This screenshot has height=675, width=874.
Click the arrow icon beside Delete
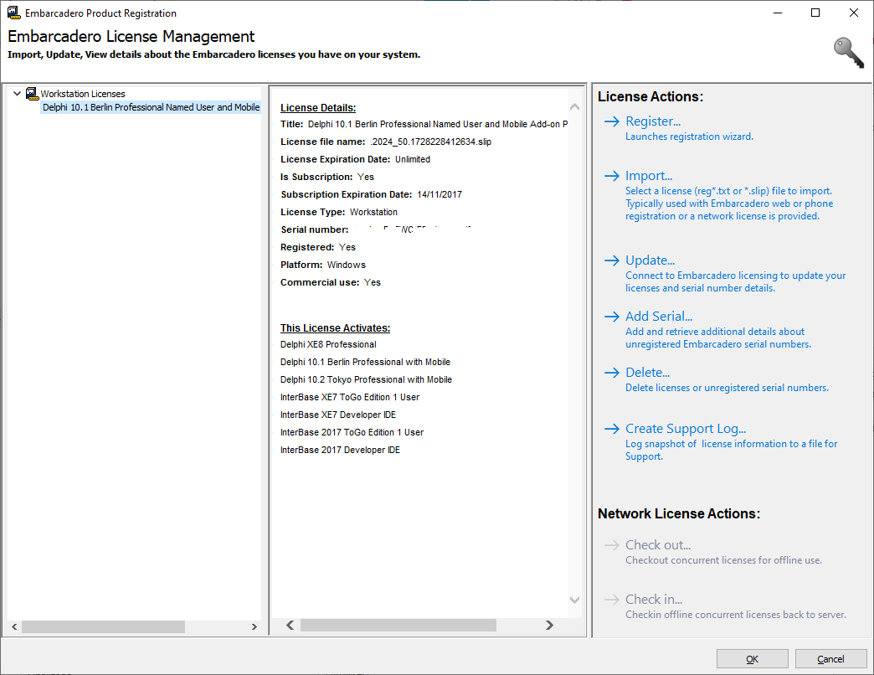click(x=612, y=373)
